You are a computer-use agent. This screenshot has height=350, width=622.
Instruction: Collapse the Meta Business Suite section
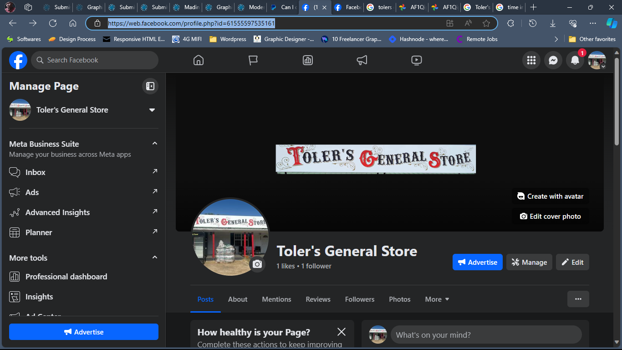coord(155,144)
